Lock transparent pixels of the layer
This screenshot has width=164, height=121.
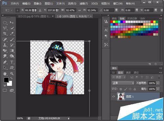(121, 89)
